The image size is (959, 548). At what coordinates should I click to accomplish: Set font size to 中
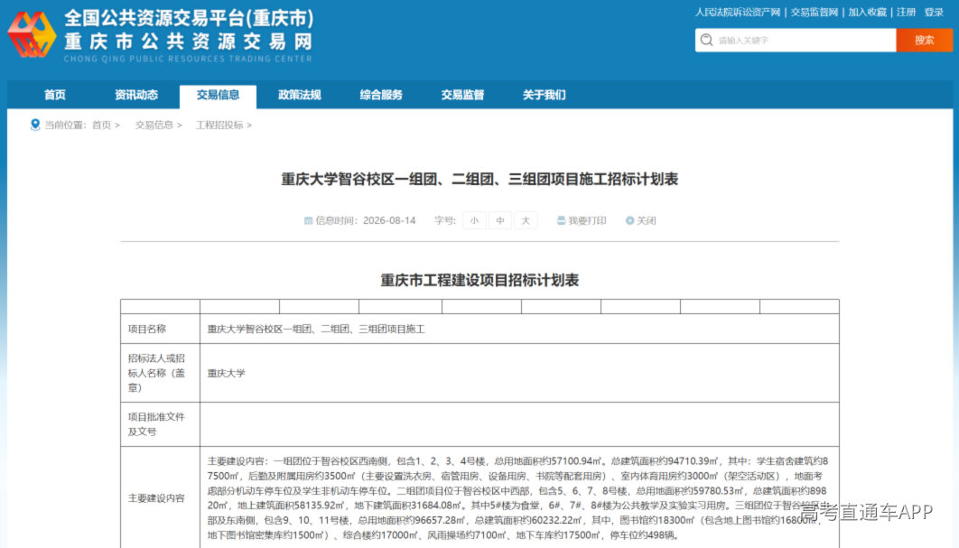tap(500, 221)
